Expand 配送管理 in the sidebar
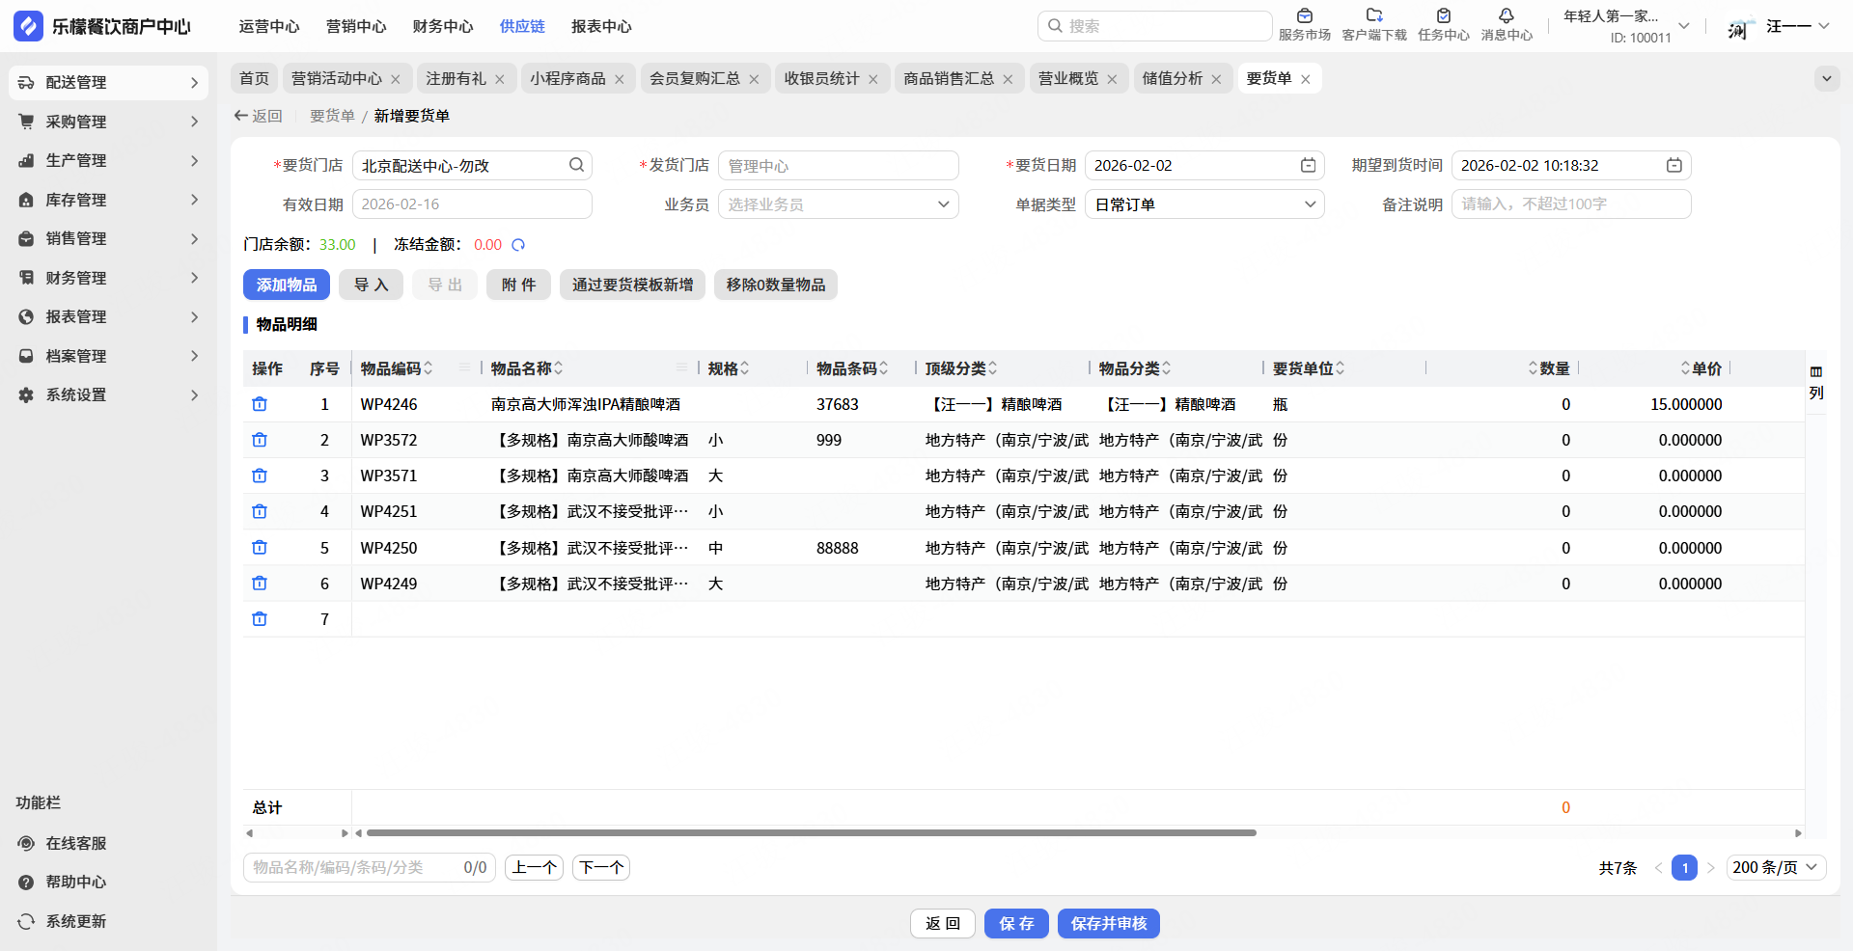 [108, 83]
